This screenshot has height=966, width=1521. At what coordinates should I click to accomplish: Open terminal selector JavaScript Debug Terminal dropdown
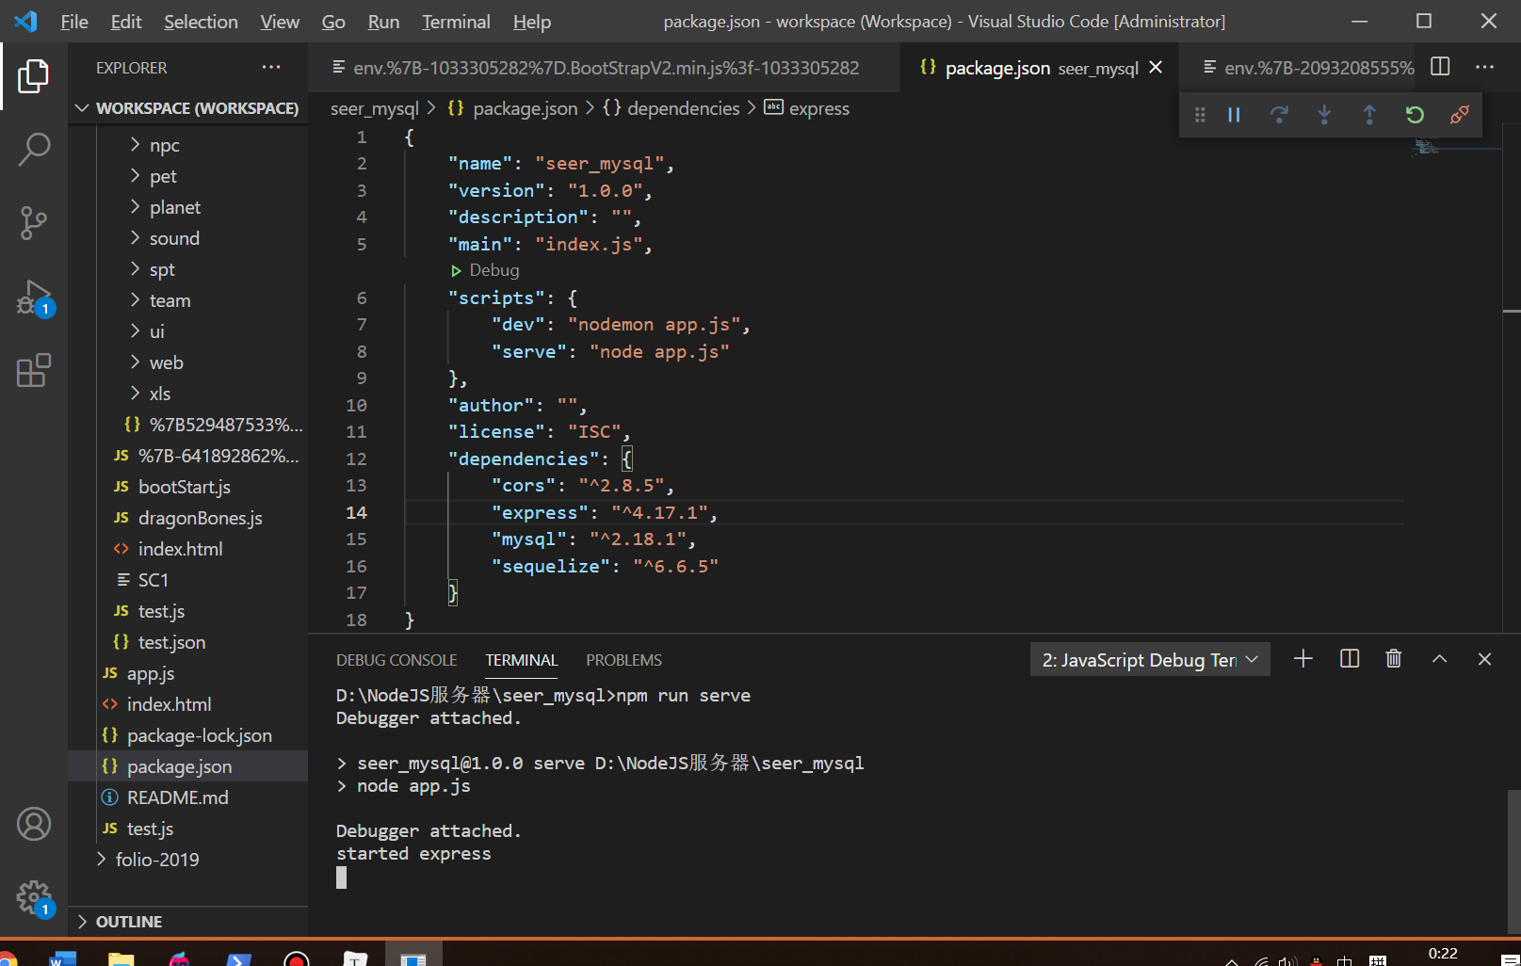pyautogui.click(x=1150, y=660)
